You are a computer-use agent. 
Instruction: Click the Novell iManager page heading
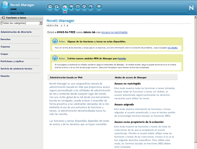tap(61, 21)
